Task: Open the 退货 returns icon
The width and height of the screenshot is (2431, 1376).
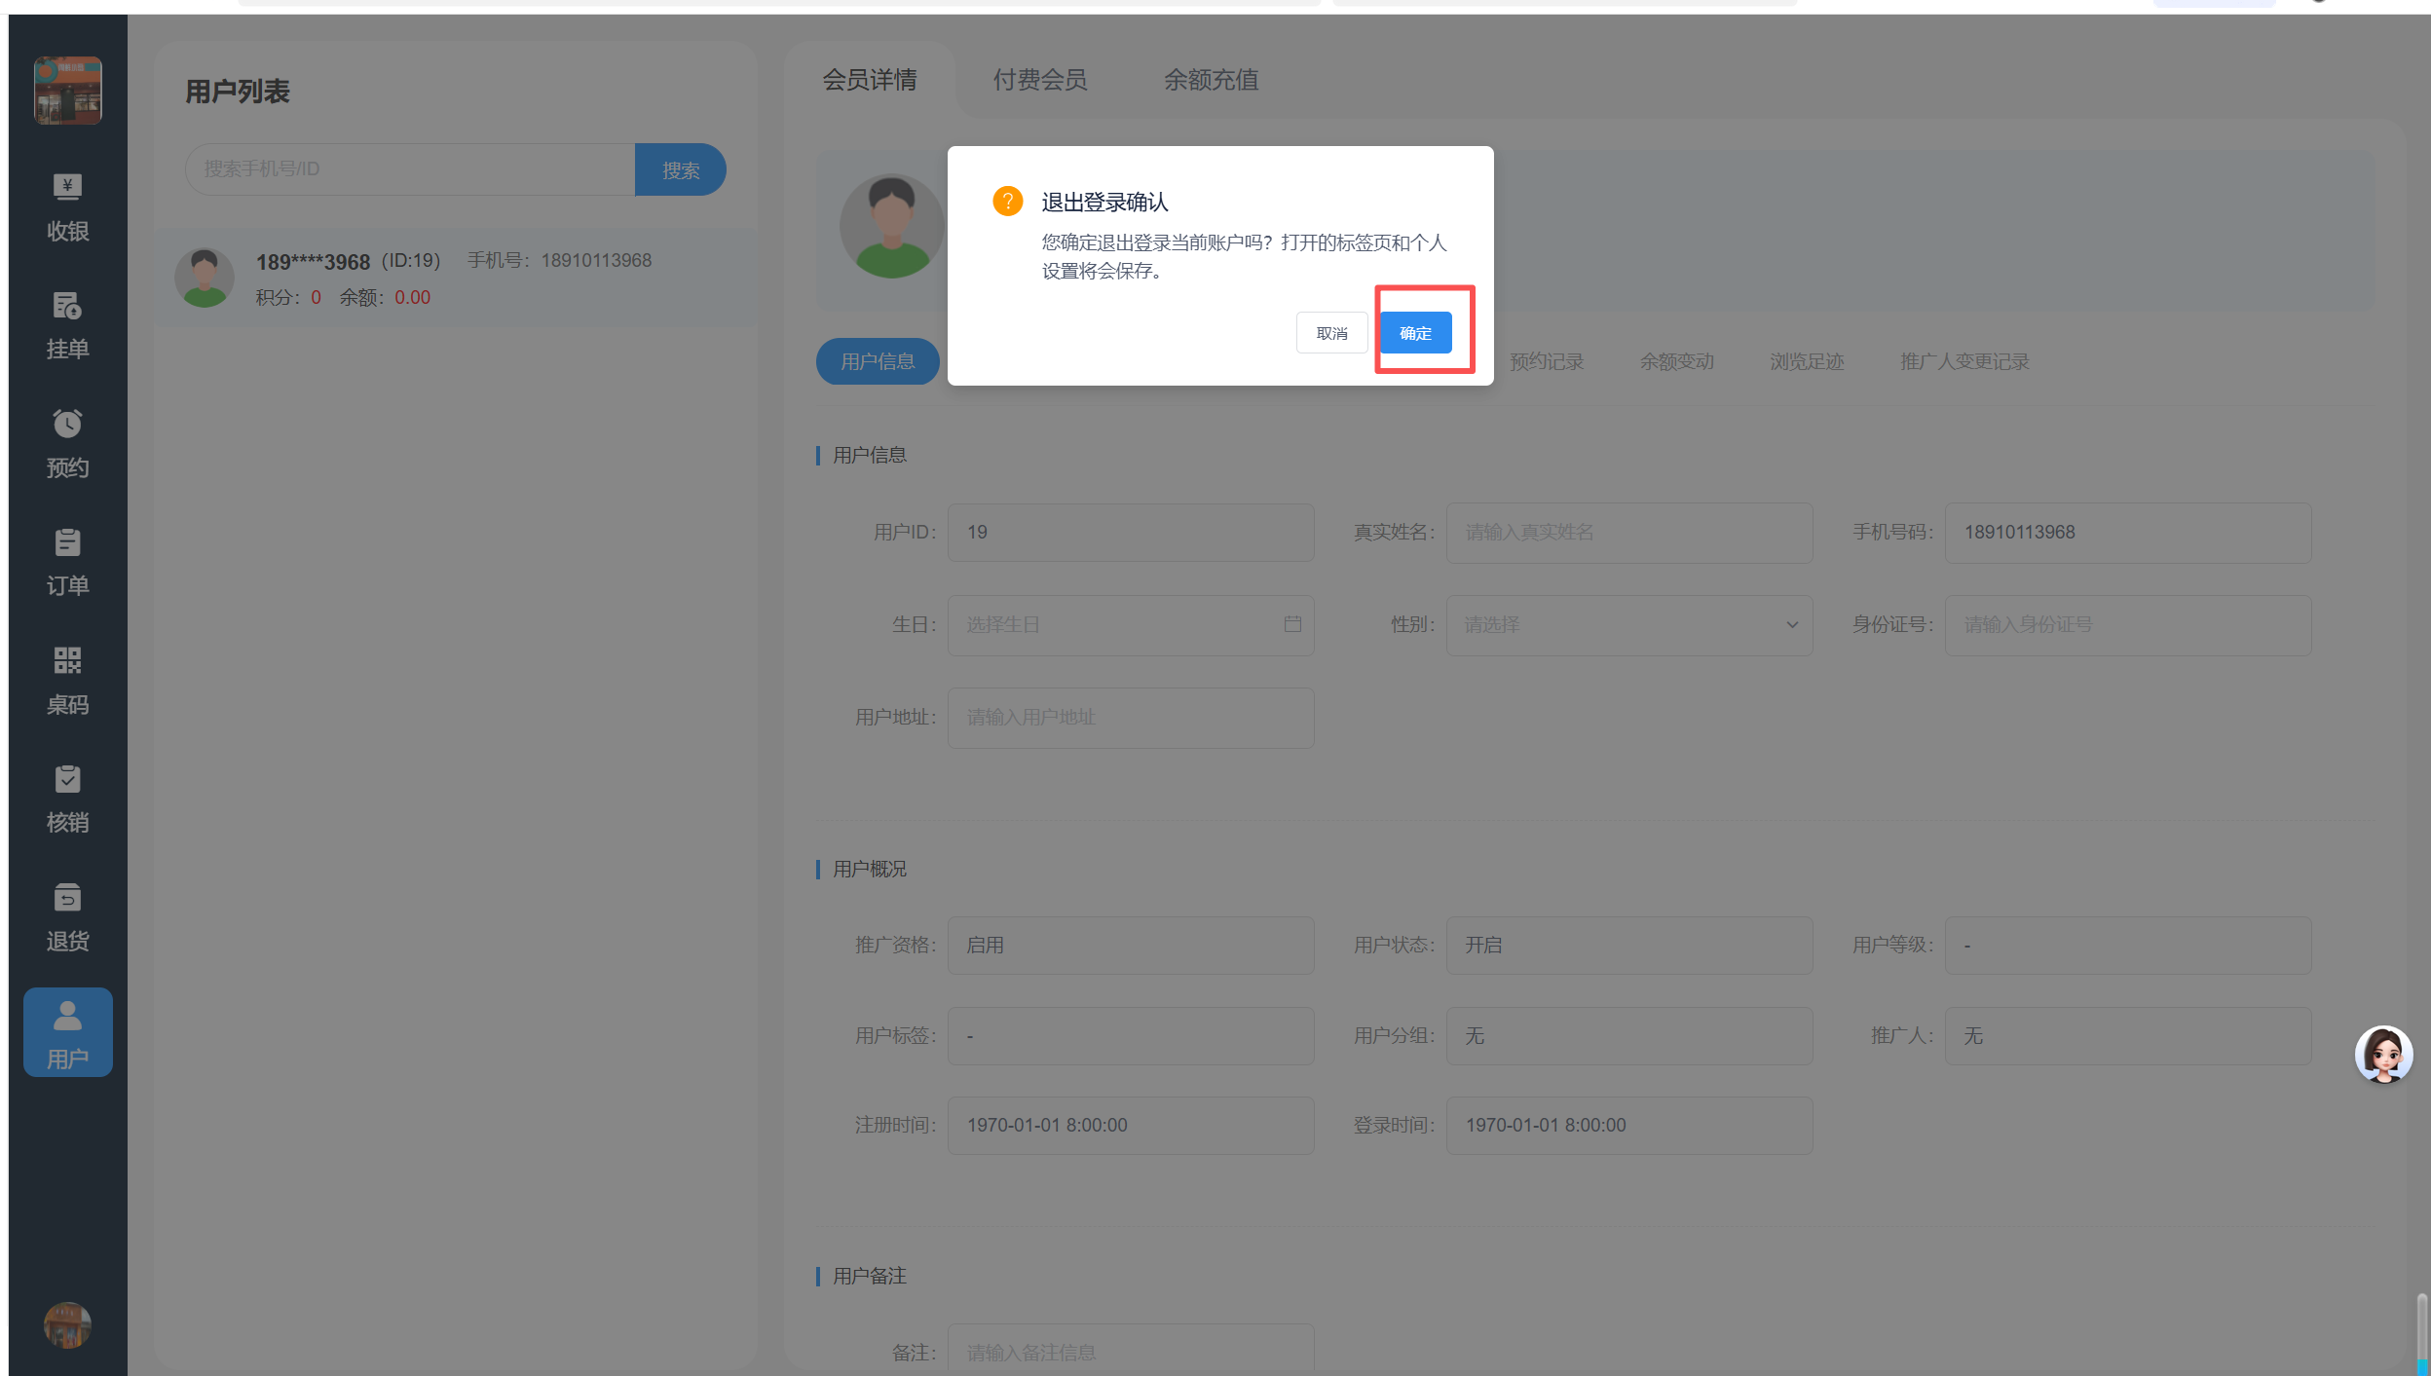Action: [67, 917]
